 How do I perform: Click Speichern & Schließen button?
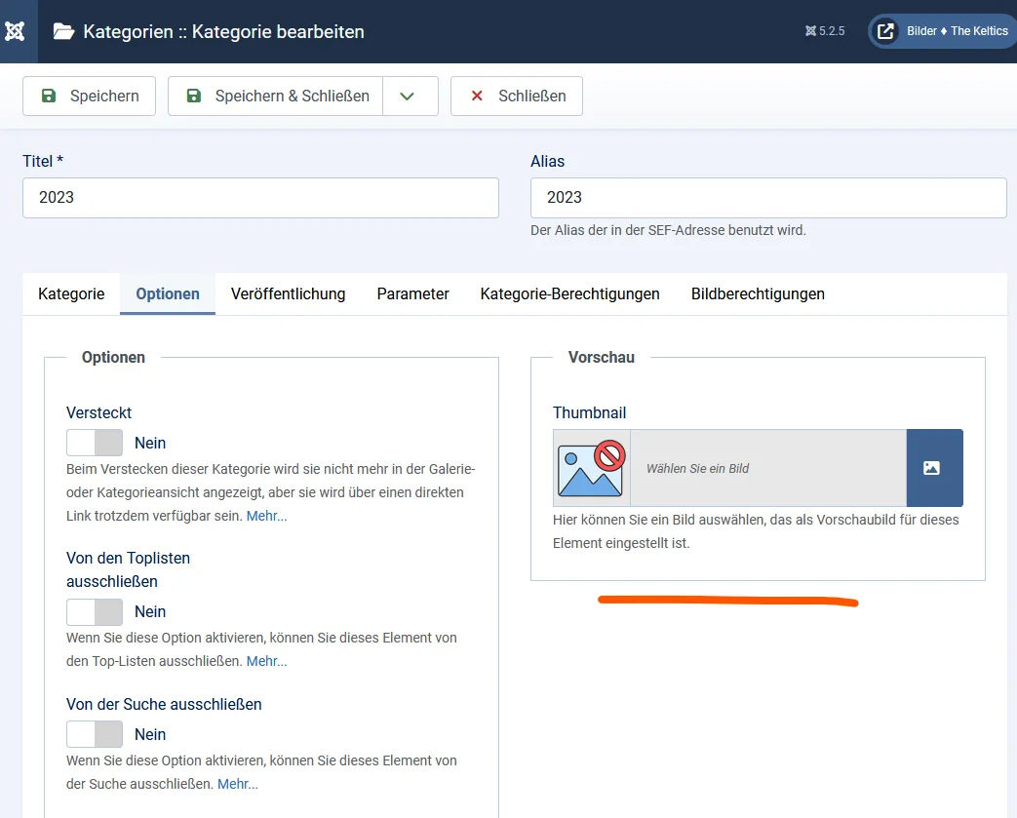coord(277,97)
